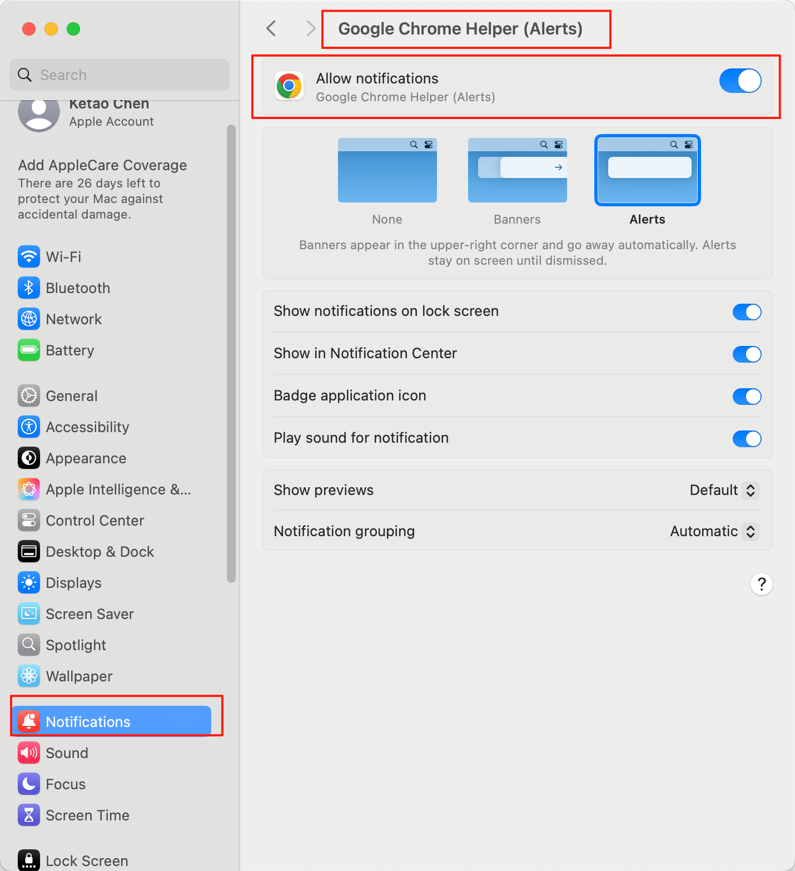Click the Notifications bell icon
This screenshot has height=871, width=795.
29,721
